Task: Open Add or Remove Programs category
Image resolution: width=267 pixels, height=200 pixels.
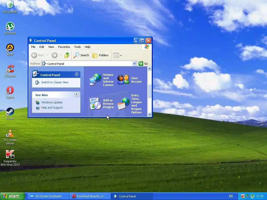Action: click(101, 104)
